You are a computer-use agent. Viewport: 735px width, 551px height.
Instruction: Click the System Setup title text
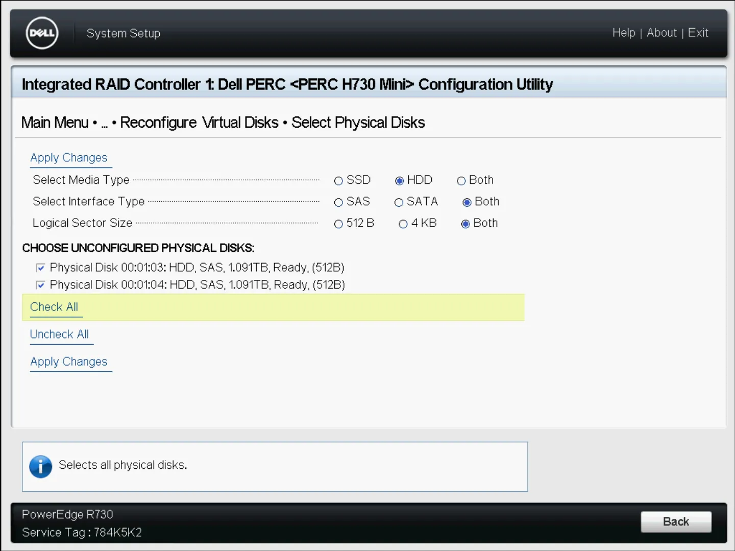click(x=124, y=33)
